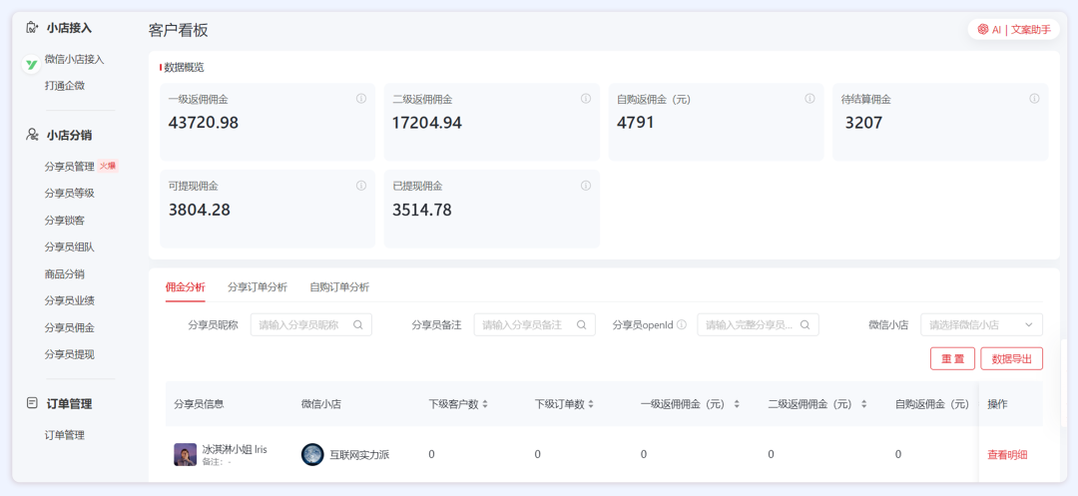Click info icon on 已提现佣金 card
The height and width of the screenshot is (496, 1078).
click(x=586, y=186)
